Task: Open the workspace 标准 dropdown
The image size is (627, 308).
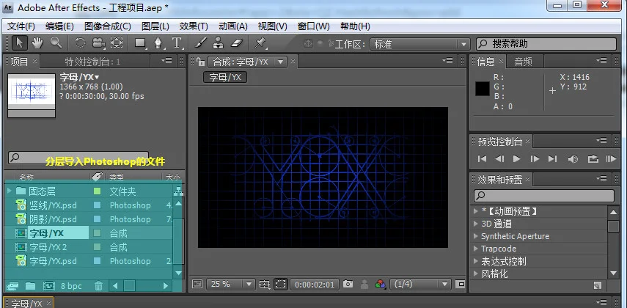Action: (419, 44)
